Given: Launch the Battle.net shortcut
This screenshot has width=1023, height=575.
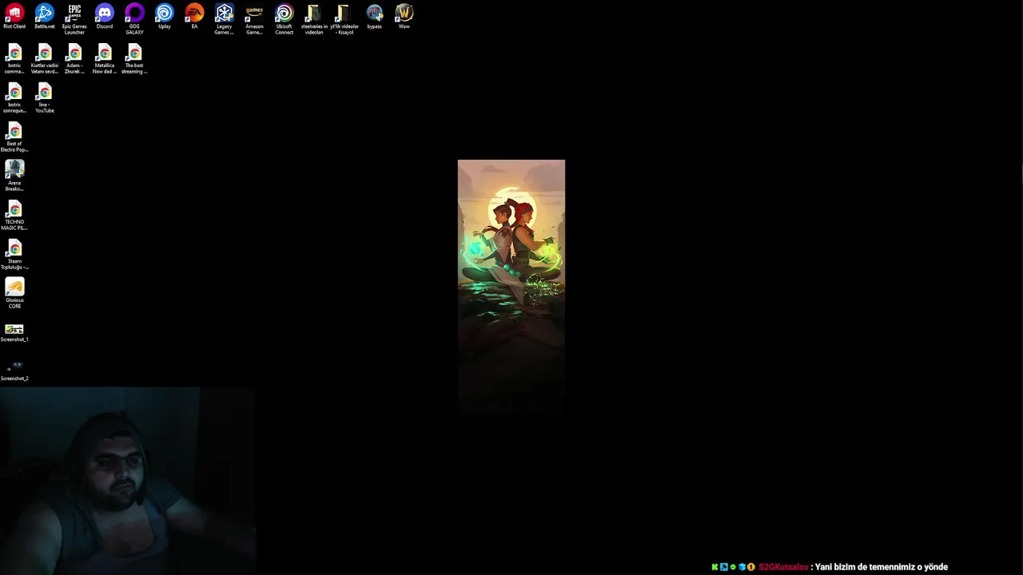Looking at the screenshot, I should [x=45, y=17].
